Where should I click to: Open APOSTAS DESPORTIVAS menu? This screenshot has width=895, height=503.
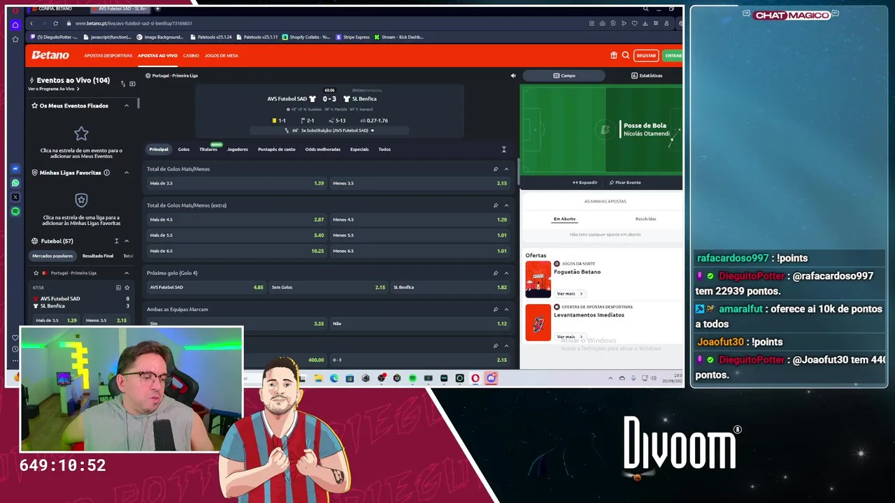click(x=108, y=55)
